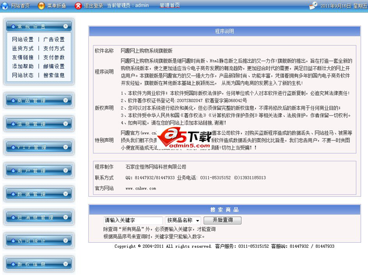This screenshot has width=368, height=275.
Task: Click the 联系方式 row label
Action: pyautogui.click(x=104, y=178)
